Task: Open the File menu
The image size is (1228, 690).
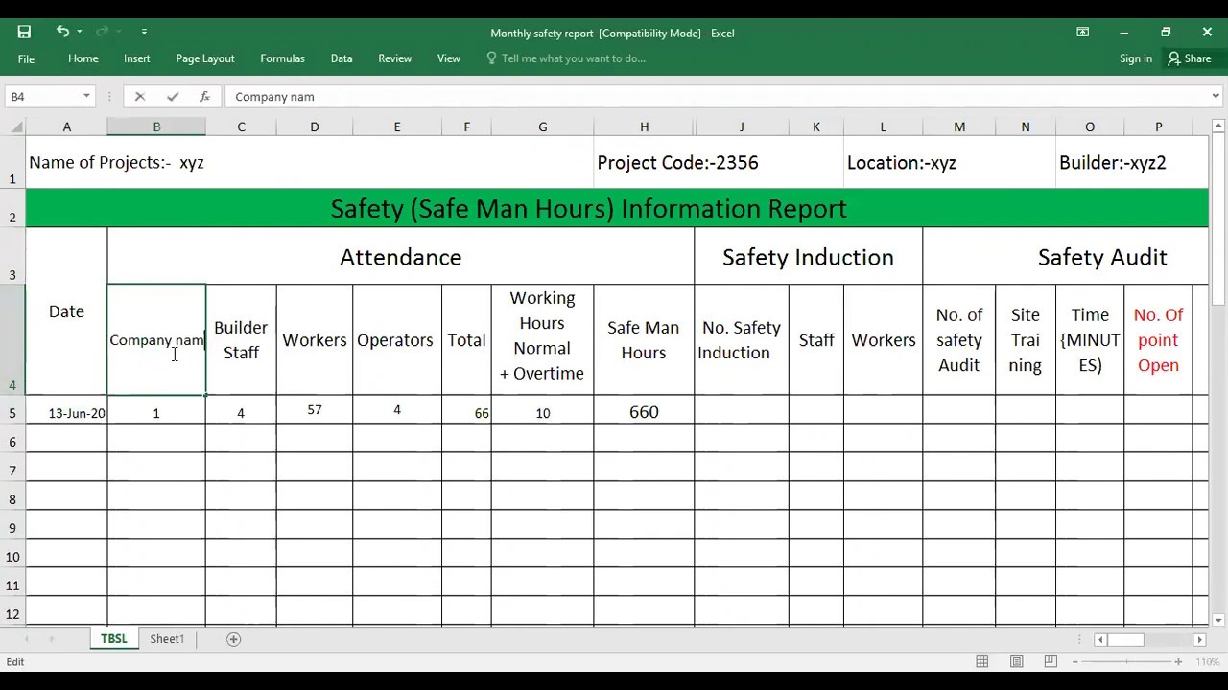Action: [26, 58]
